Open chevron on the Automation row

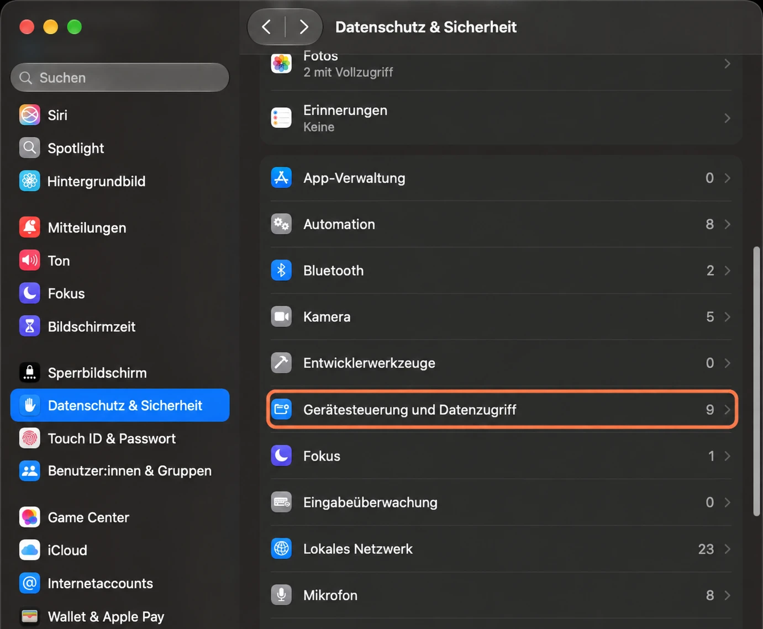tap(727, 224)
